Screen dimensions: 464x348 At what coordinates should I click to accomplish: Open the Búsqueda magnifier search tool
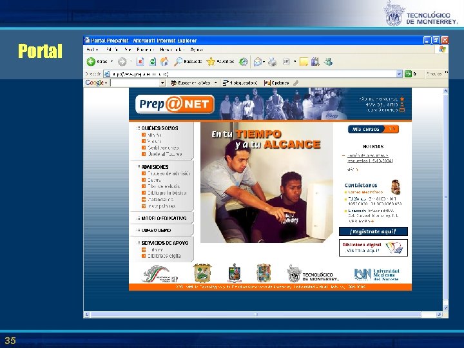tap(188, 62)
